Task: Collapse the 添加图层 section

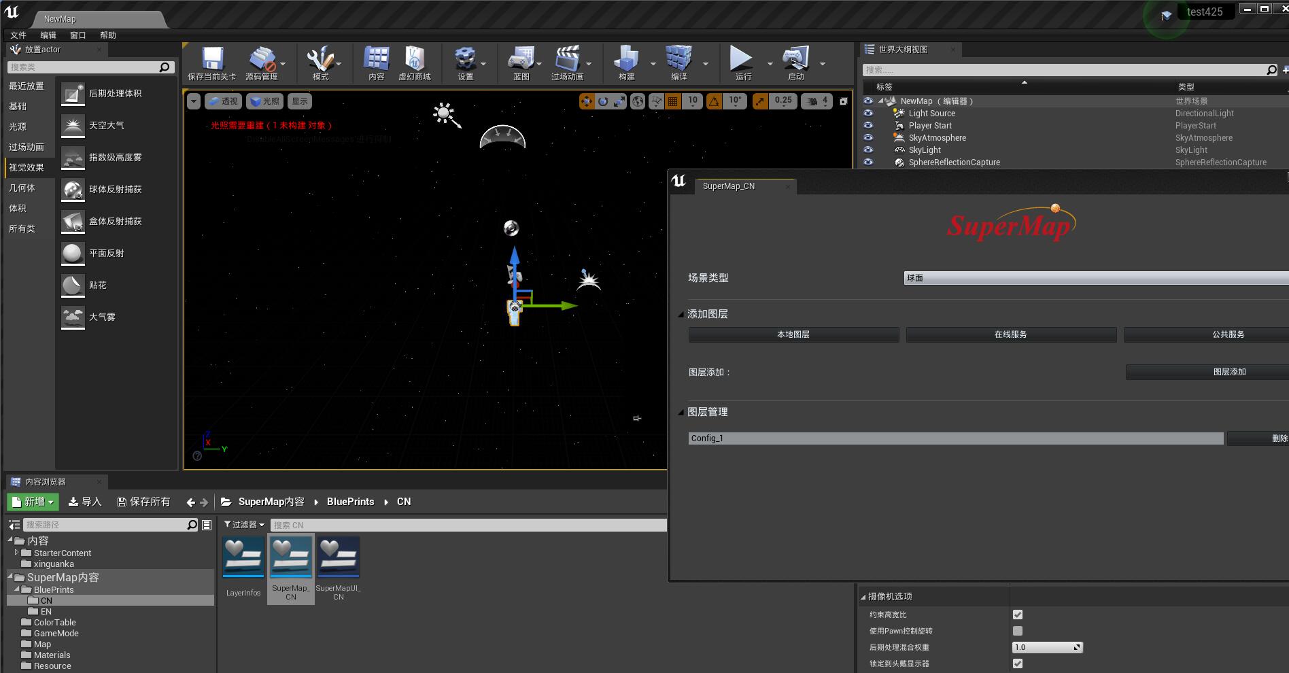Action: 681,314
